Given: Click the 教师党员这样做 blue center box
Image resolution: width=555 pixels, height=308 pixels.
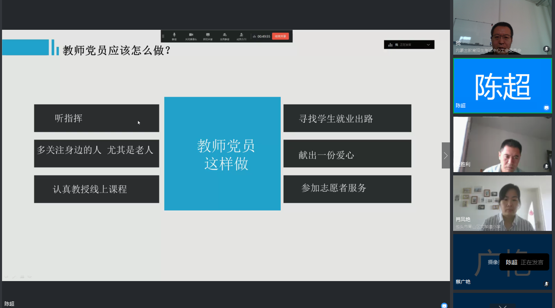Looking at the screenshot, I should [222, 153].
